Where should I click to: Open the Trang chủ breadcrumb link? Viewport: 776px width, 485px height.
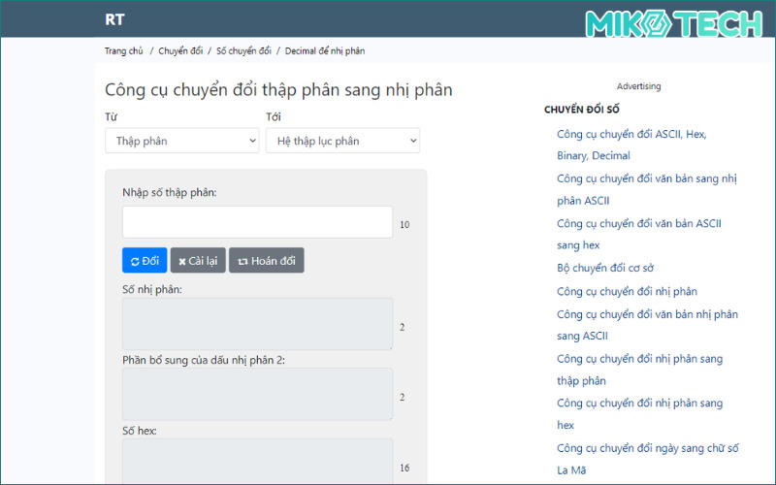tap(124, 51)
